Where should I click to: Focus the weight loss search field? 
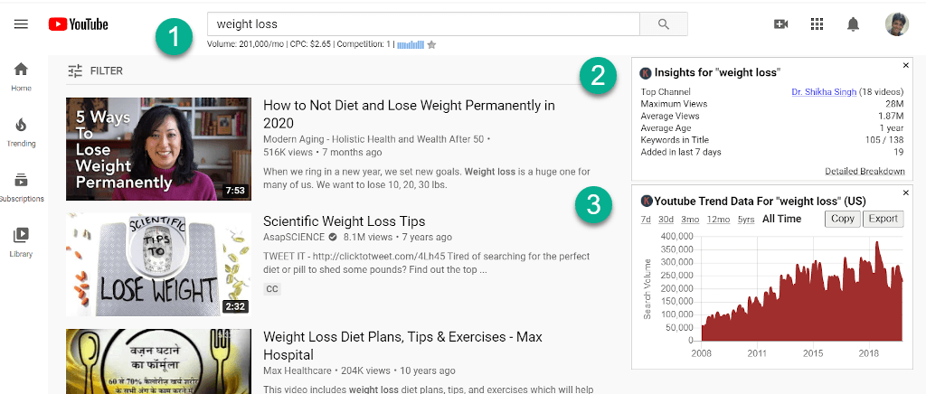pos(423,24)
